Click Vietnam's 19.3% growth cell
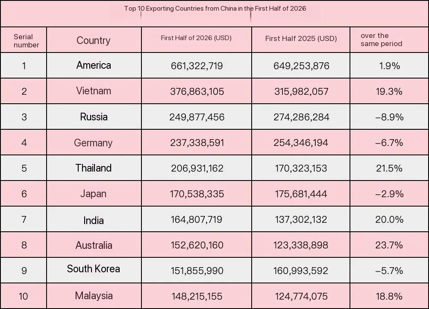Image resolution: width=429 pixels, height=309 pixels. (389, 91)
